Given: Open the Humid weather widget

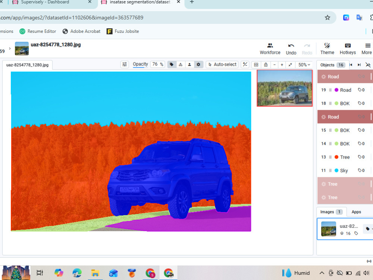Looking at the screenshot, I should (296, 273).
